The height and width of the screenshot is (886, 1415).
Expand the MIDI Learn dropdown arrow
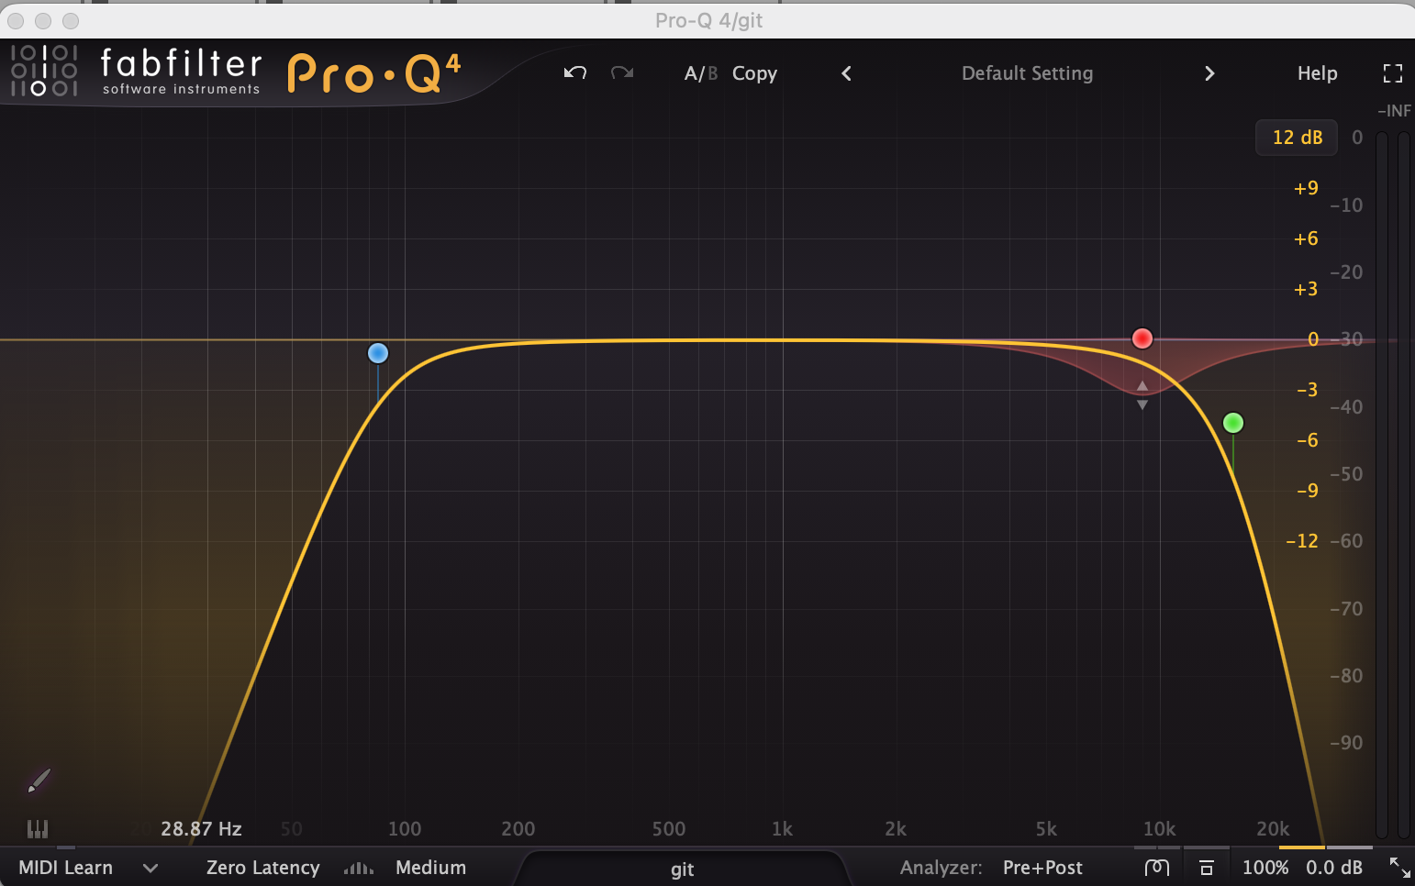click(150, 868)
